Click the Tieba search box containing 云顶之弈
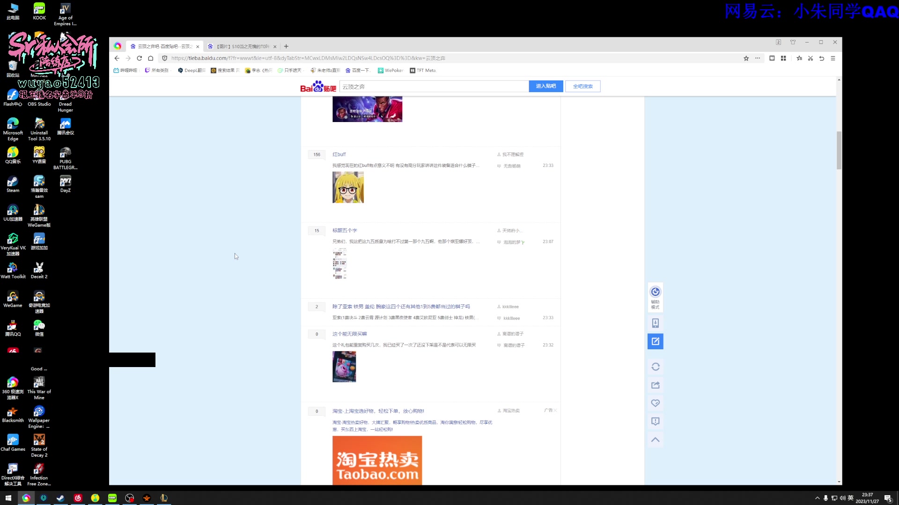Viewport: 899px width, 505px height. (434, 87)
